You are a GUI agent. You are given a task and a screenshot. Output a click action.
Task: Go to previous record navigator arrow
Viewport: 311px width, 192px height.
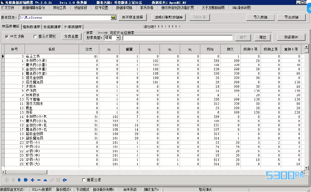point(13,180)
